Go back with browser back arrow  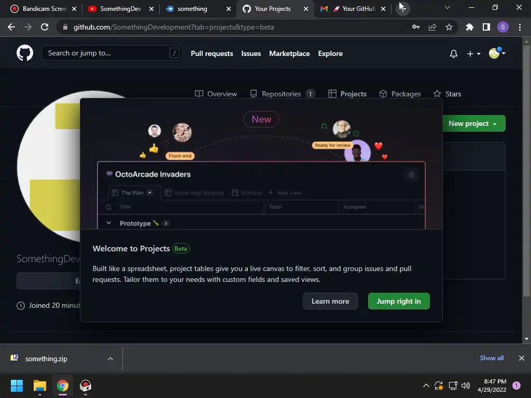click(x=11, y=27)
